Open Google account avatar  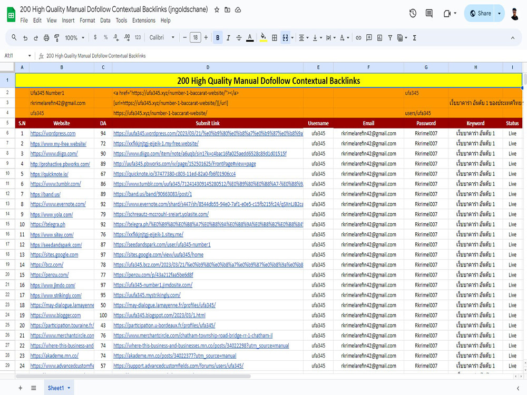tap(514, 14)
